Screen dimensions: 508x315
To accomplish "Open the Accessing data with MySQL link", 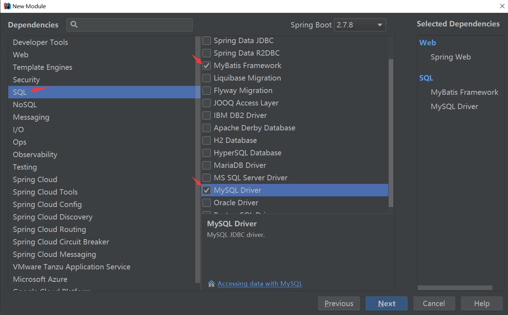I will point(260,284).
